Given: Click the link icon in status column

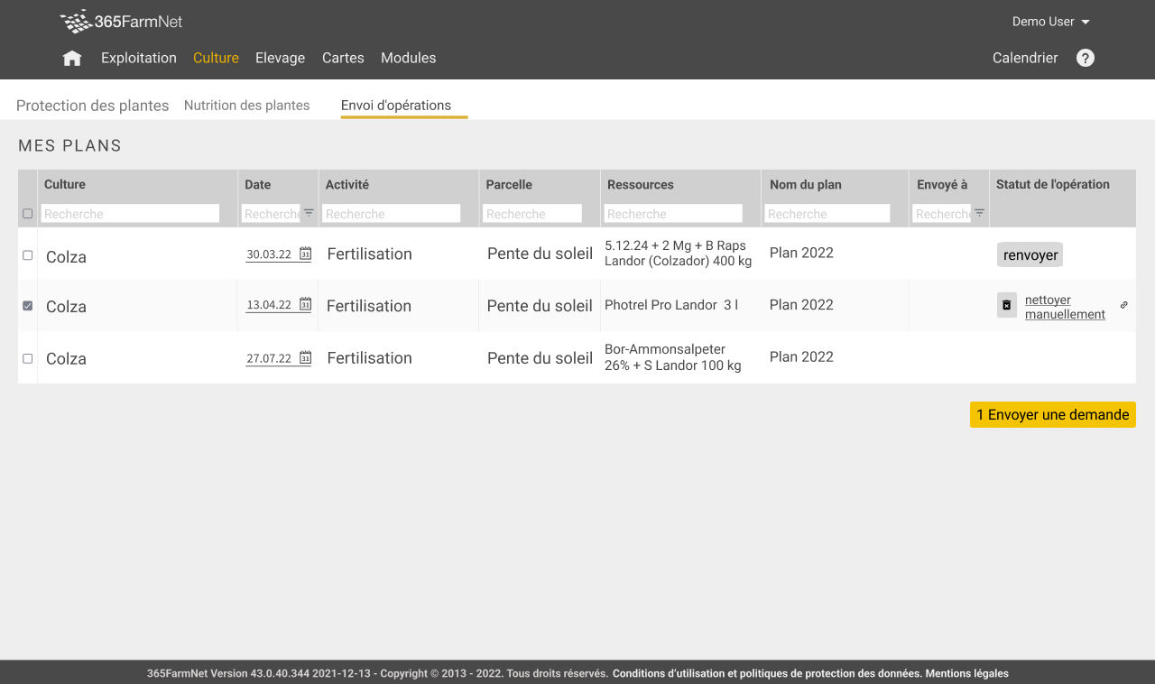Looking at the screenshot, I should (x=1123, y=305).
